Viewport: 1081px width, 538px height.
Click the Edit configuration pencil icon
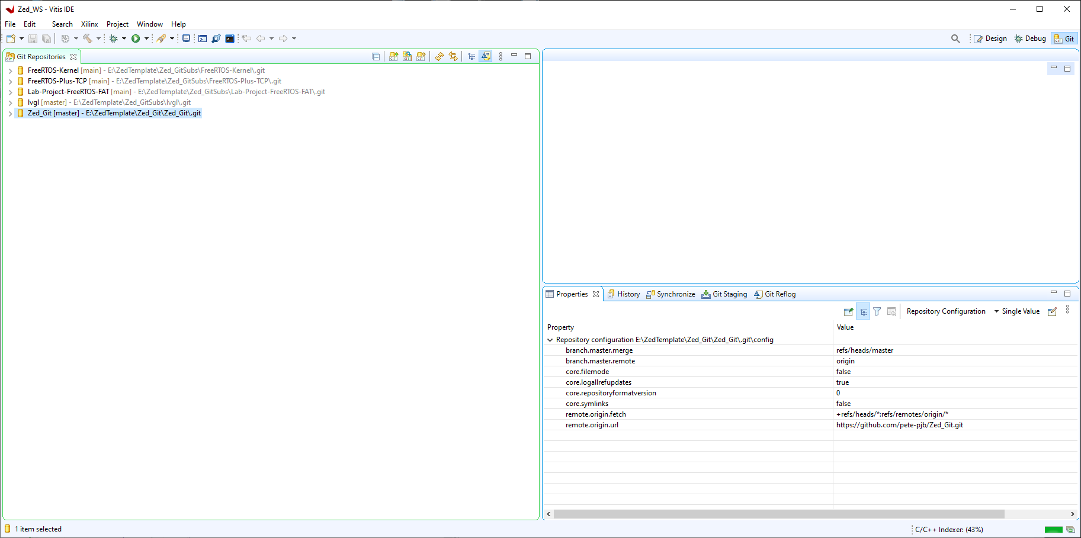coord(1052,311)
